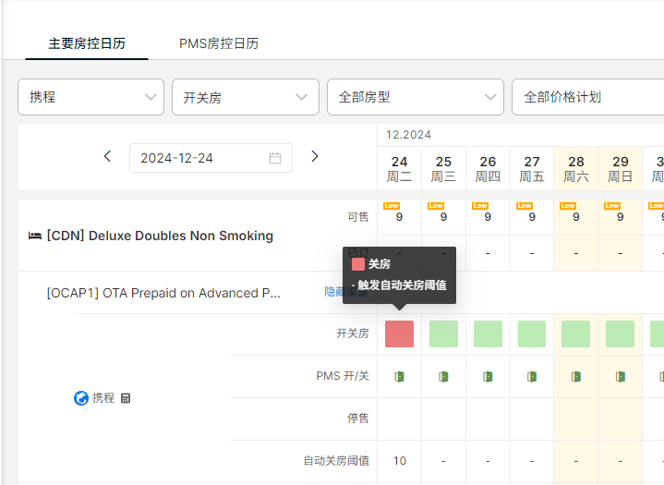This screenshot has height=485, width=664.
Task: Click Low badge on Dec 26 availability
Action: [480, 206]
